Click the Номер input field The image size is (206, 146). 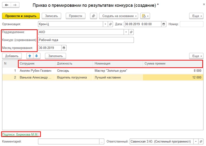tap(191, 24)
